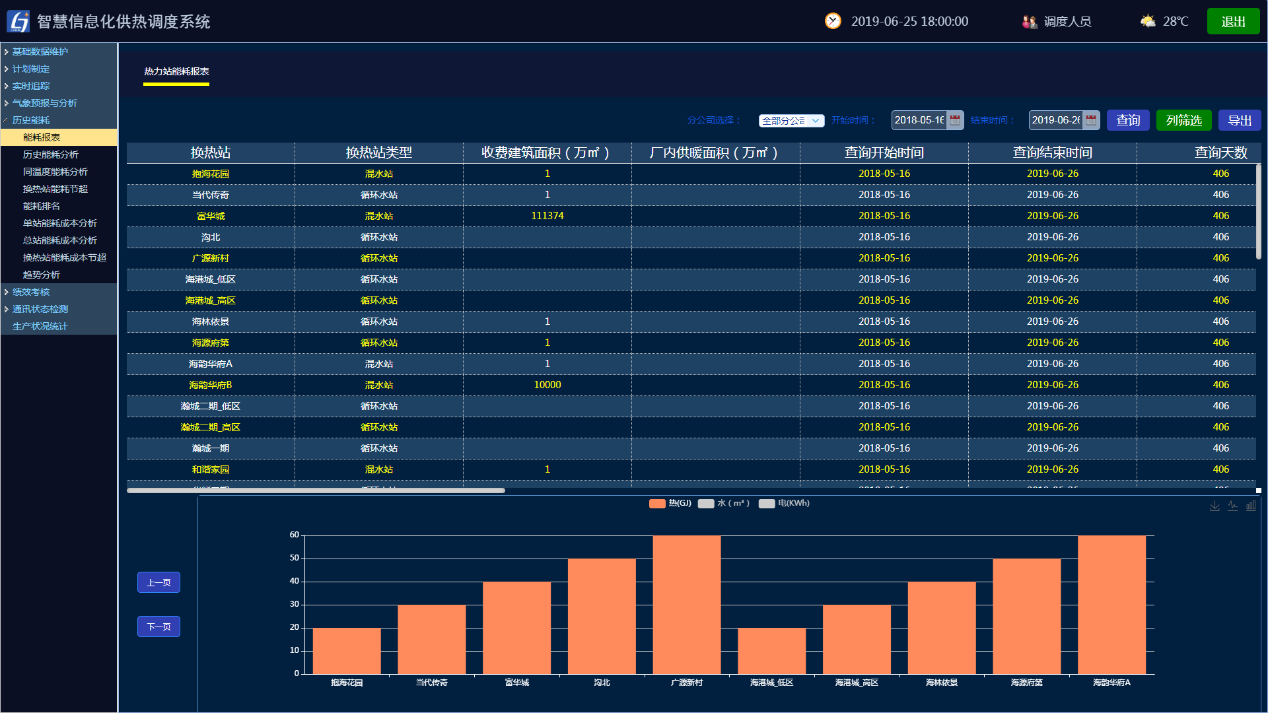Select the 海韵华府B station cell
1268x713 pixels.
[211, 385]
